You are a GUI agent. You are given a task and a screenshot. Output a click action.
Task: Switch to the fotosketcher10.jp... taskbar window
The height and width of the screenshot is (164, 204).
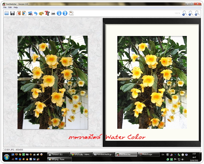tap(104, 154)
